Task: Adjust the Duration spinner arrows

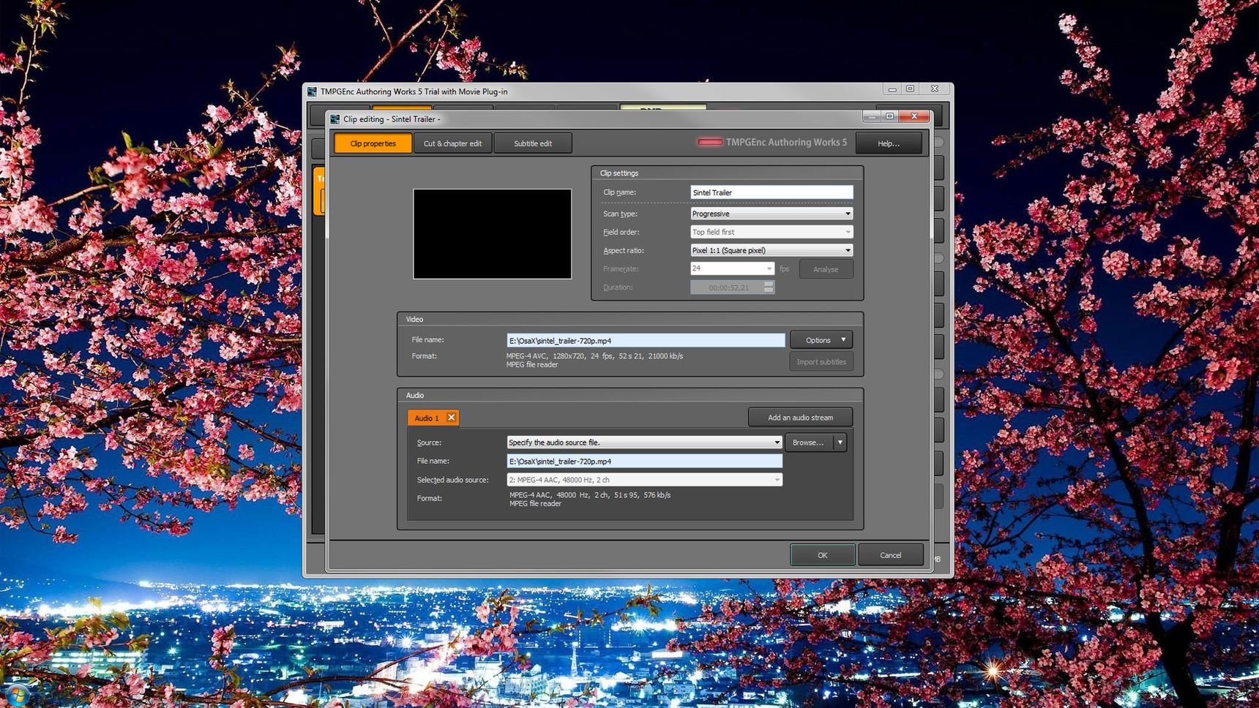Action: [769, 287]
